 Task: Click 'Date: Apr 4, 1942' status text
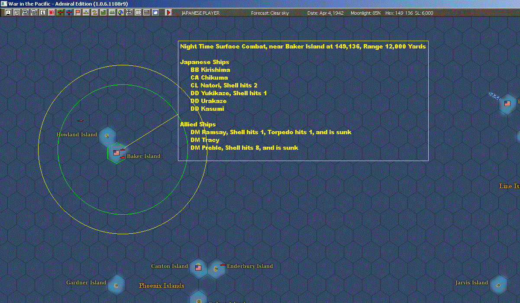point(326,13)
